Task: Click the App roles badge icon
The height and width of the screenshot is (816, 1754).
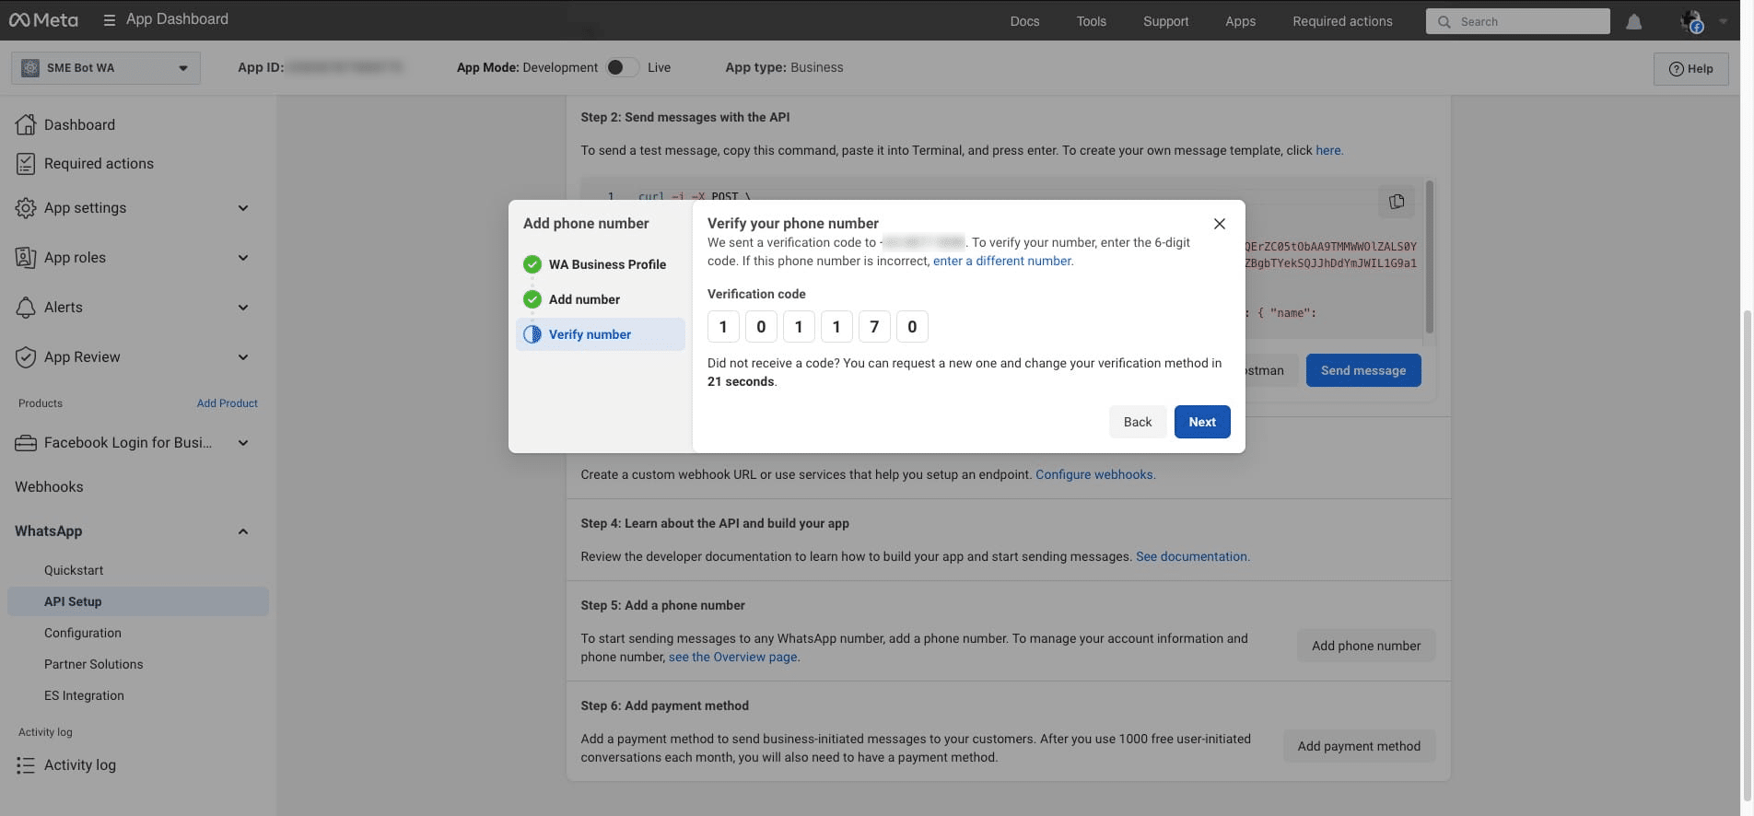Action: pyautogui.click(x=26, y=257)
